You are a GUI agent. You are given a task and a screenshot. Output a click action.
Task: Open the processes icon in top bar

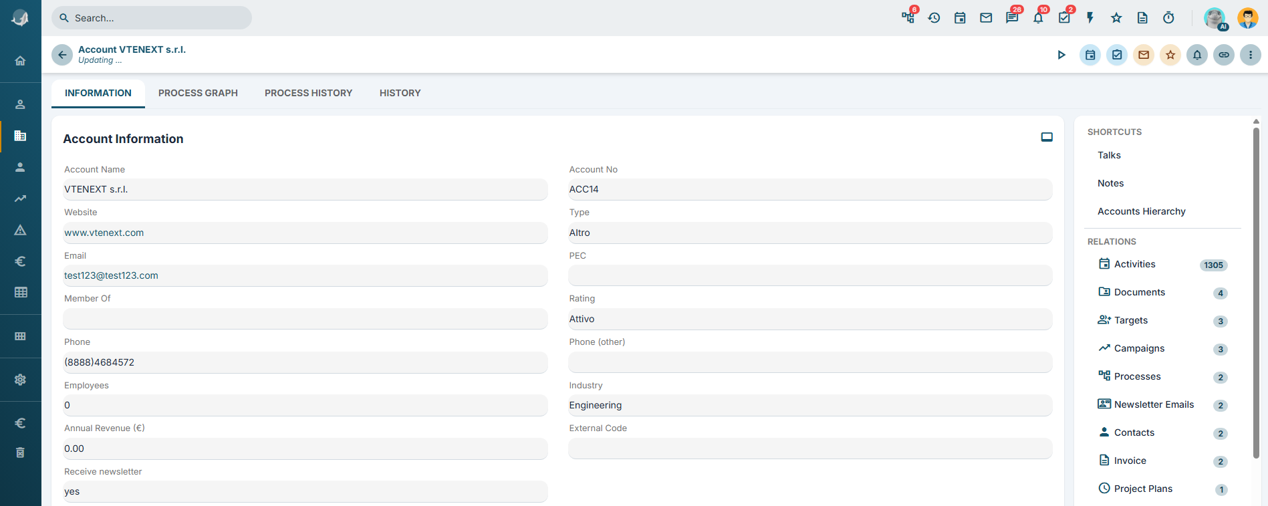908,17
